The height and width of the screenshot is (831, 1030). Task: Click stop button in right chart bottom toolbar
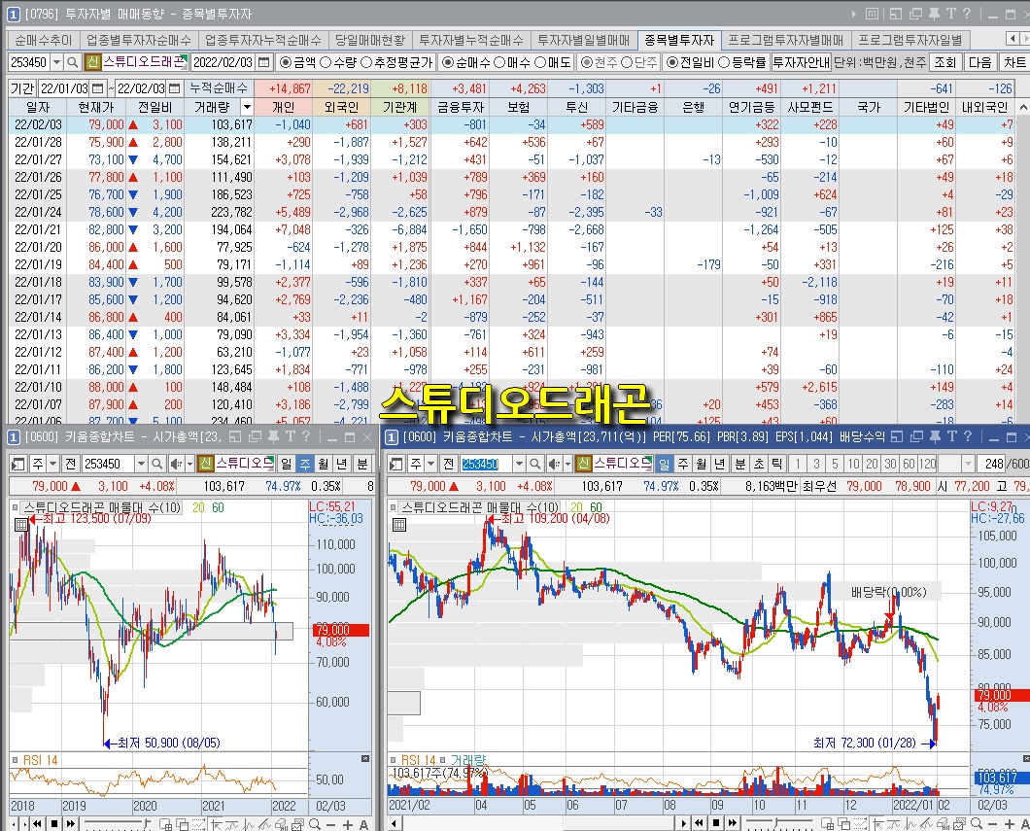click(716, 823)
